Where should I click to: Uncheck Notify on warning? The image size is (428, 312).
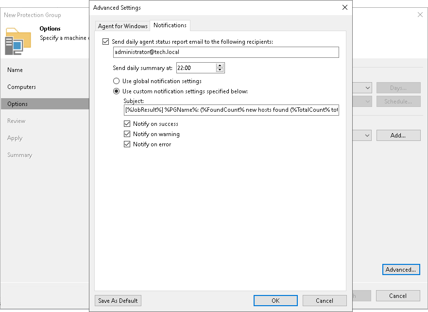point(127,134)
